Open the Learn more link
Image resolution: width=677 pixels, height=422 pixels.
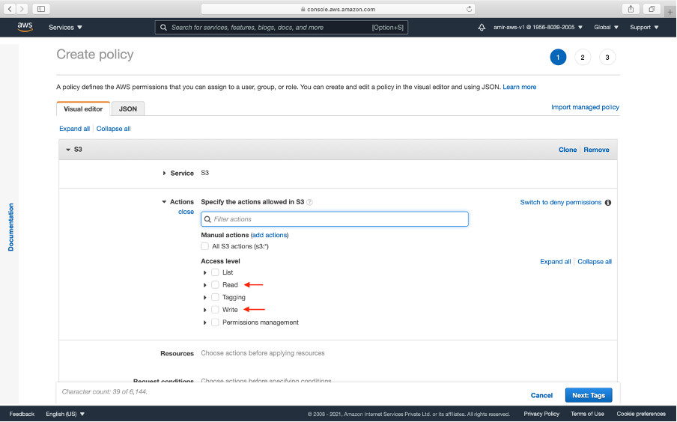[520, 87]
